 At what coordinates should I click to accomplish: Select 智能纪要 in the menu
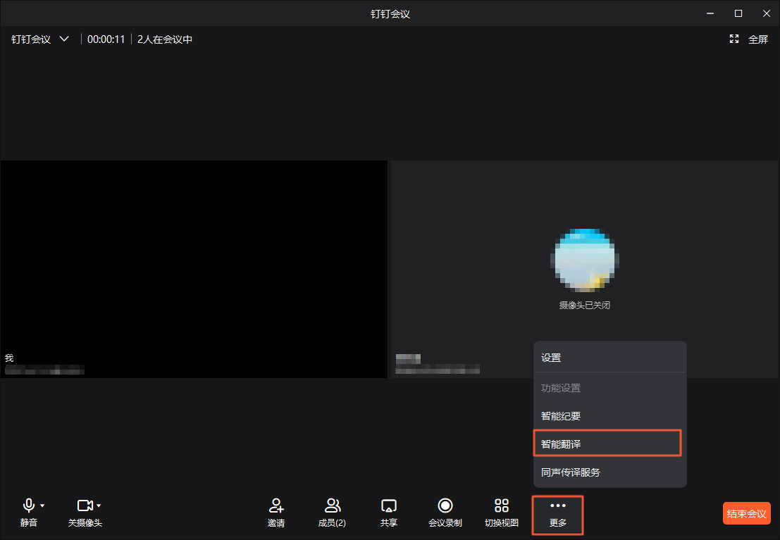pos(610,416)
